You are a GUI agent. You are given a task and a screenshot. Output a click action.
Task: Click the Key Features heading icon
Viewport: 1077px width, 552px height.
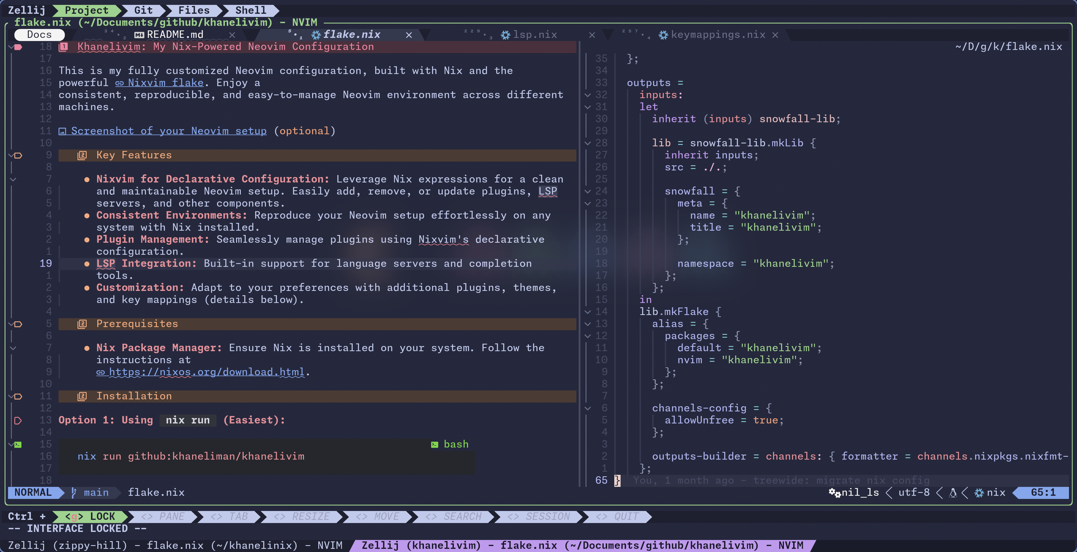pyautogui.click(x=82, y=156)
